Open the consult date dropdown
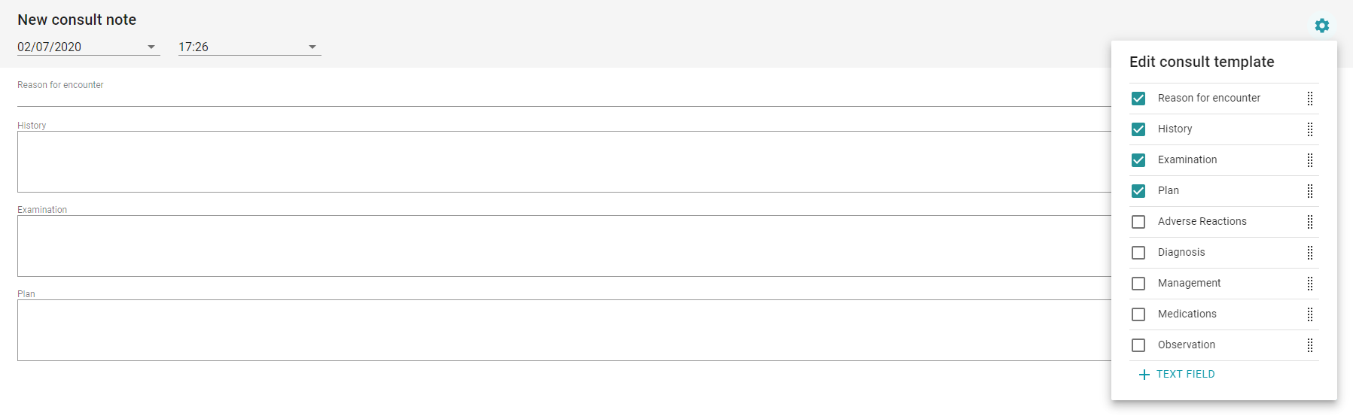Image resolution: width=1353 pixels, height=416 pixels. point(151,47)
